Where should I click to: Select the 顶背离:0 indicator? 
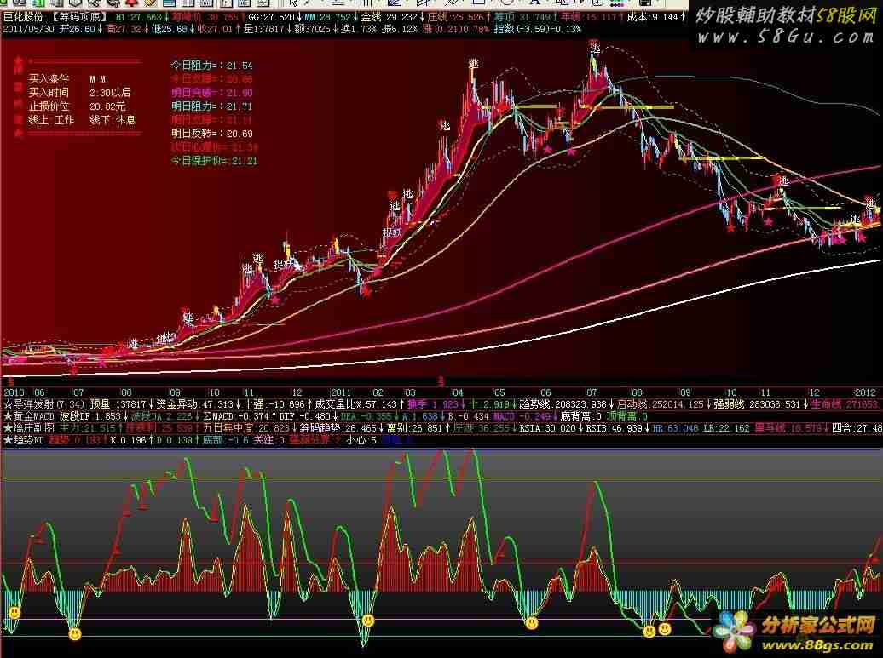(626, 416)
